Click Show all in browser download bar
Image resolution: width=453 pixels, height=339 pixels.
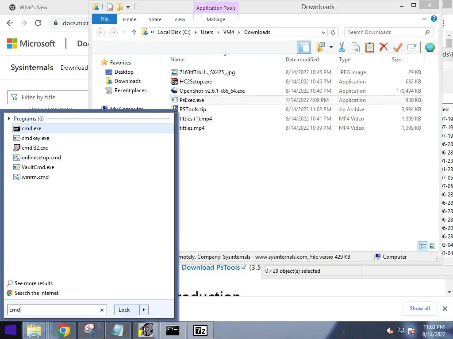click(419, 309)
